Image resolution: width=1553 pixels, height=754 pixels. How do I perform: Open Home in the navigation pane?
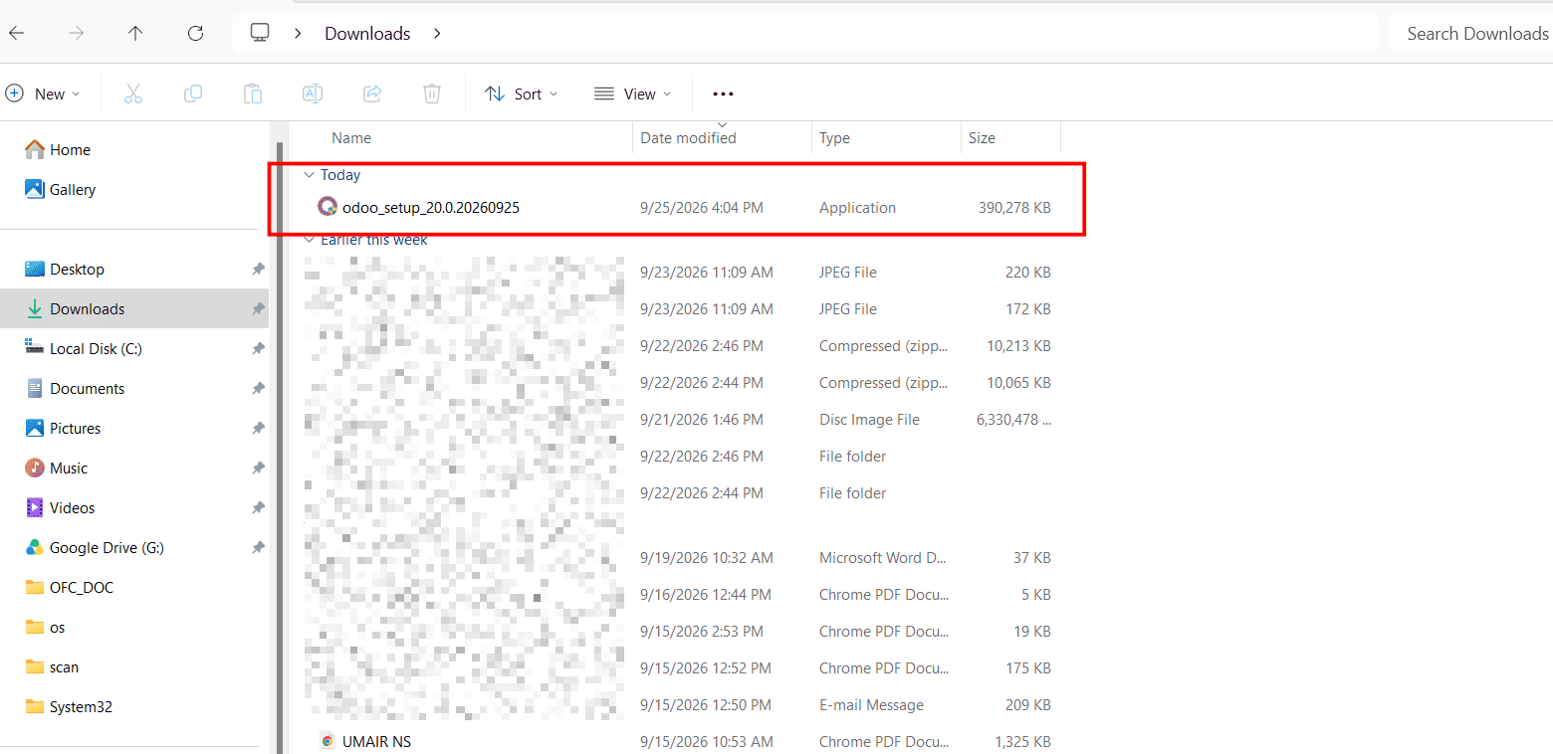pyautogui.click(x=58, y=149)
